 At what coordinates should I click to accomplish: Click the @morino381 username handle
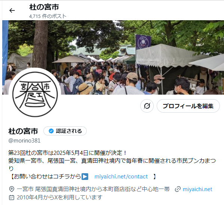coord(24,141)
